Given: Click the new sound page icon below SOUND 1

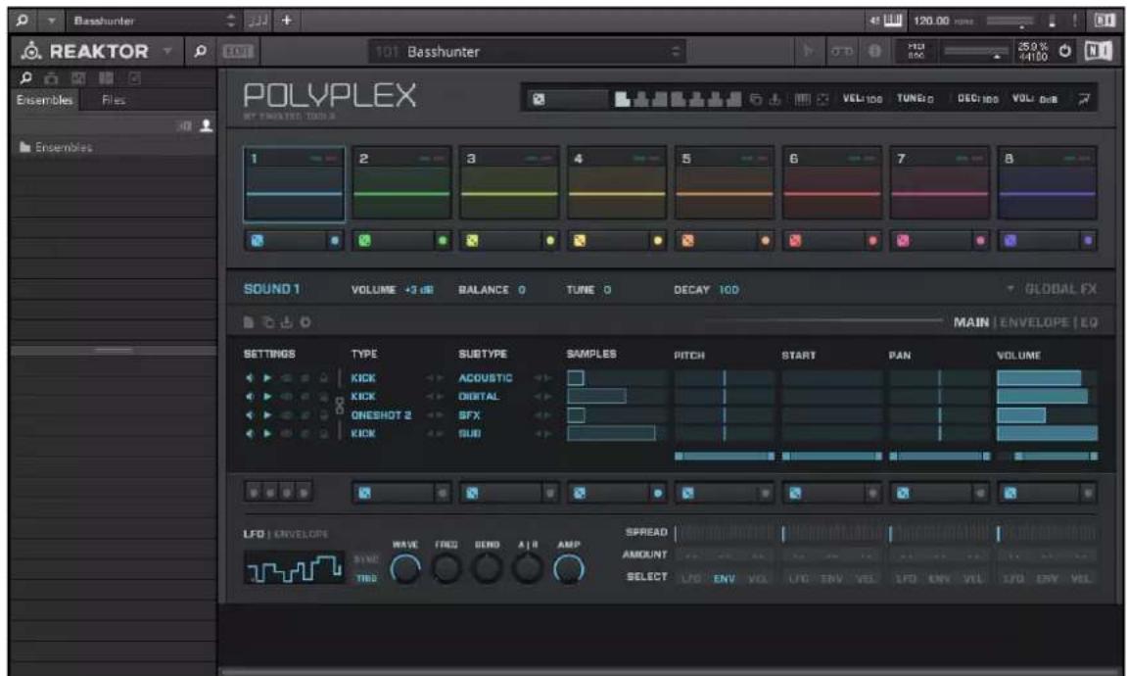Looking at the screenshot, I should [x=249, y=322].
